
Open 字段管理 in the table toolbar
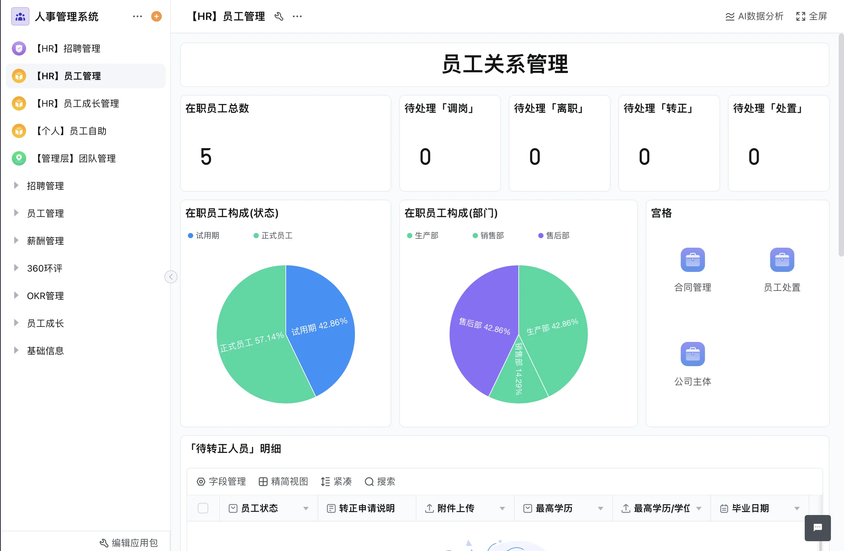tap(221, 482)
